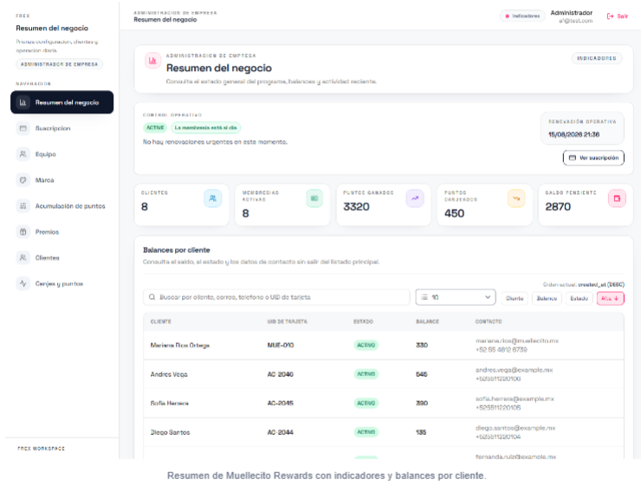Go to Suscripcion in sidebar

point(53,128)
